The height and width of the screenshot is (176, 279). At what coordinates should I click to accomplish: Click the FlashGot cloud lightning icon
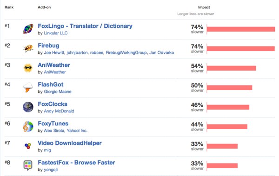tap(28, 87)
